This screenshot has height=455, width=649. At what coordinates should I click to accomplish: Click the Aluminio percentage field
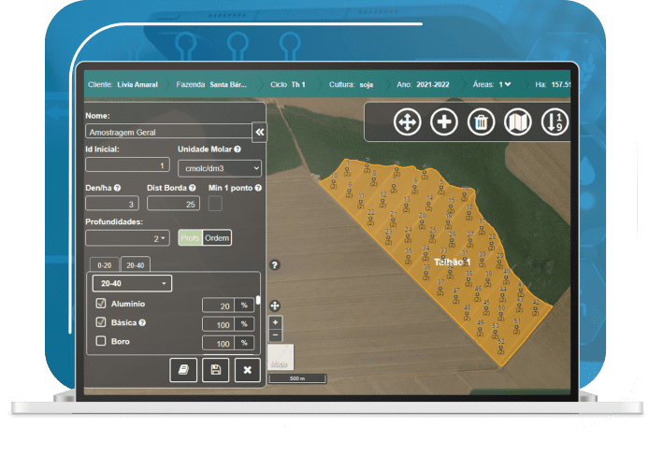click(x=218, y=306)
